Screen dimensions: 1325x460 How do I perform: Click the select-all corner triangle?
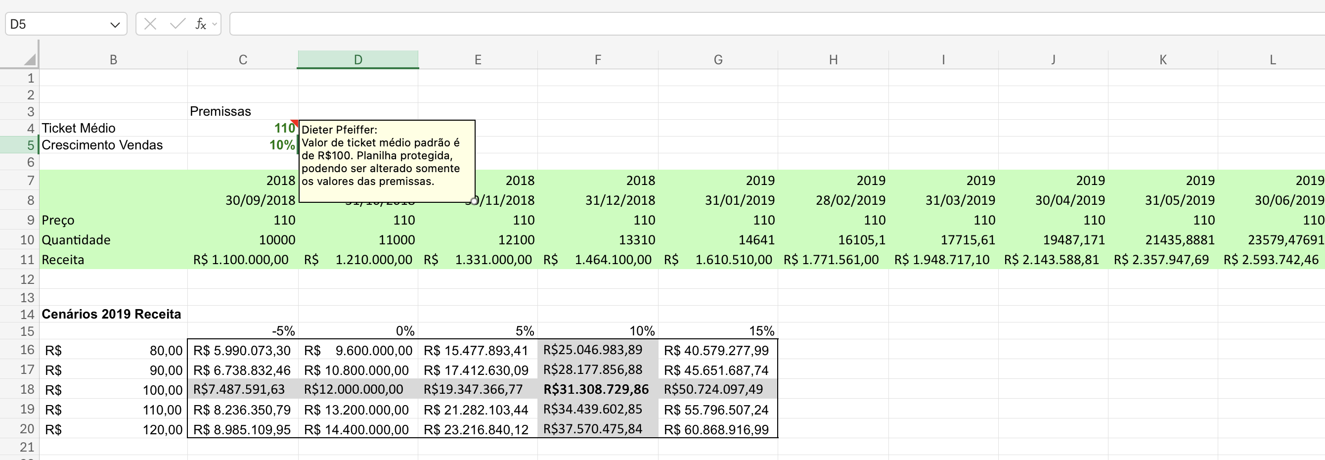tap(30, 59)
